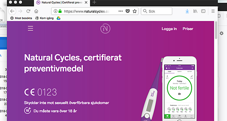The height and width of the screenshot is (121, 227).
Task: Open the browser home page icon
Action: (x=36, y=11)
